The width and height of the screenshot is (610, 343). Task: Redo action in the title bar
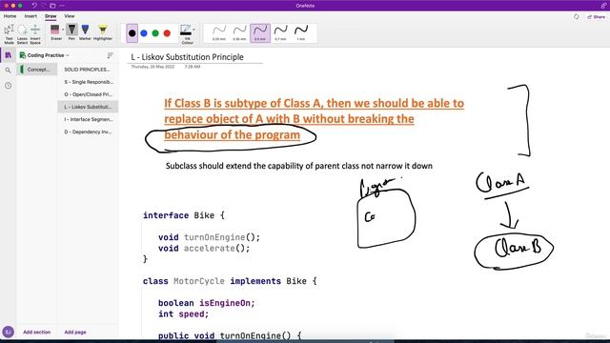pyautogui.click(x=44, y=6)
